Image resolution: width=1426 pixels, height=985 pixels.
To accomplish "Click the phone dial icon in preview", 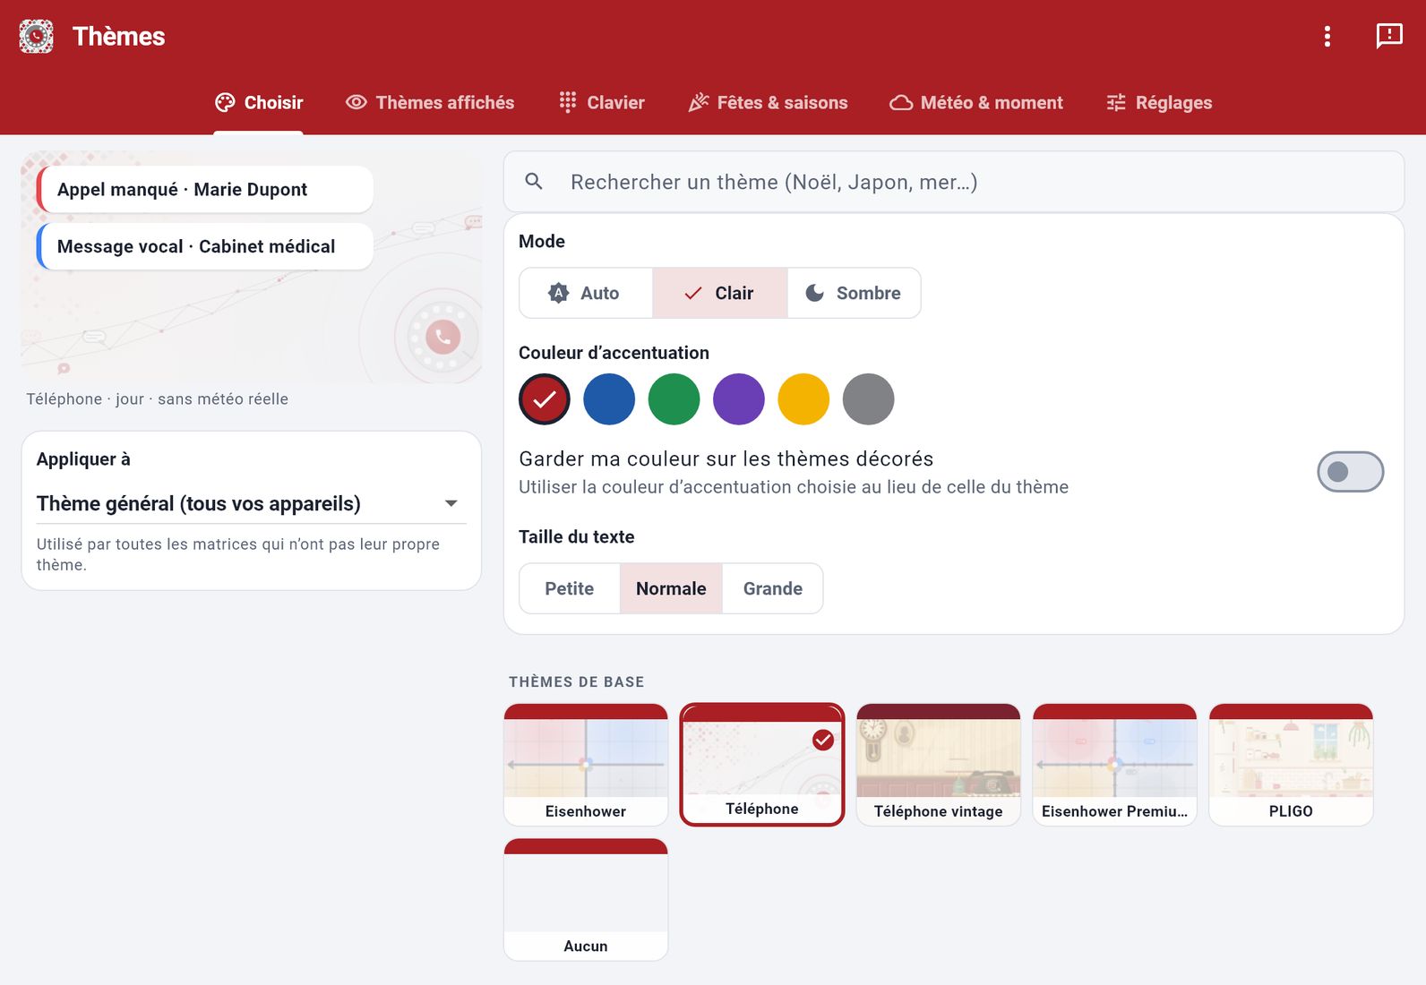I will pyautogui.click(x=442, y=337).
